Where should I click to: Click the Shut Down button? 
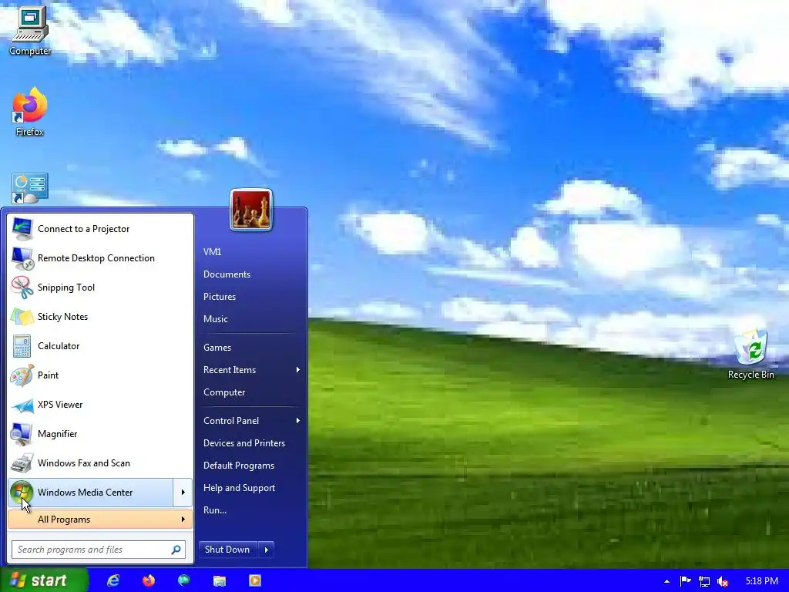(228, 550)
